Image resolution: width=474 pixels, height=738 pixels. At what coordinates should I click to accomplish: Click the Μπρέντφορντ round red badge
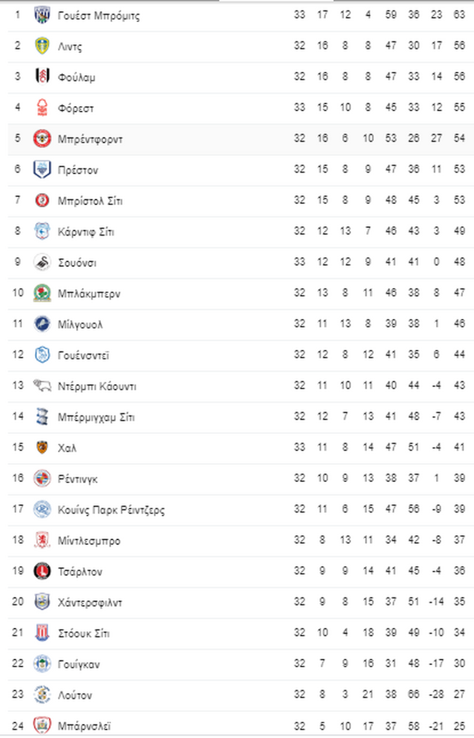(x=42, y=138)
